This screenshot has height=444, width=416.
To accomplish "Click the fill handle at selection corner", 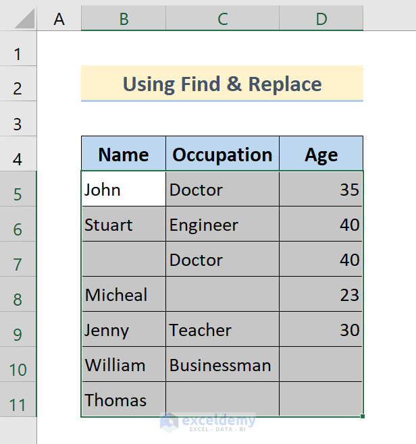I will (363, 416).
